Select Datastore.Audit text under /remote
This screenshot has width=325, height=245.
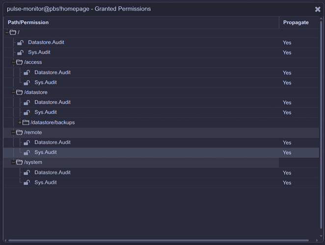53,143
